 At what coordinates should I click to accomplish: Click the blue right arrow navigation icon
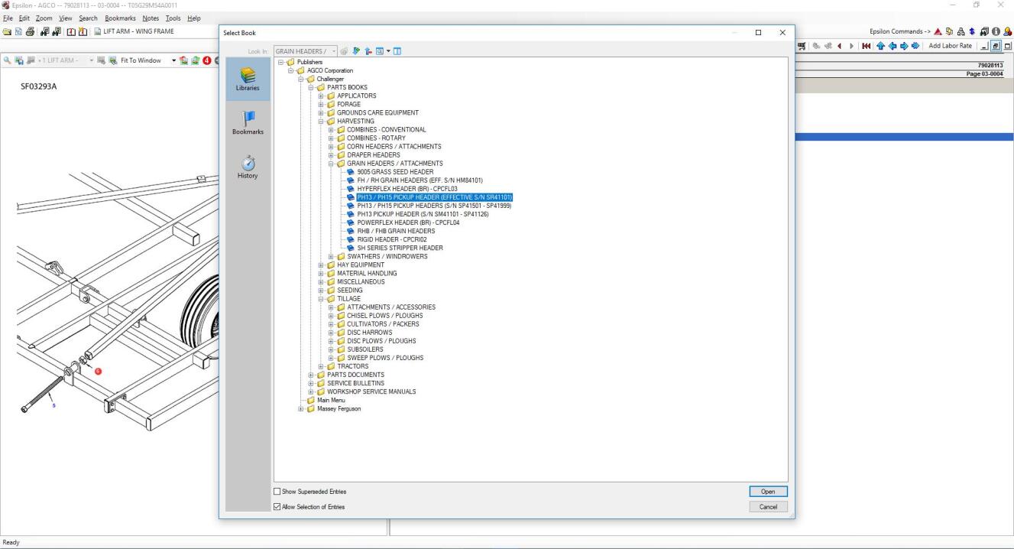905,46
